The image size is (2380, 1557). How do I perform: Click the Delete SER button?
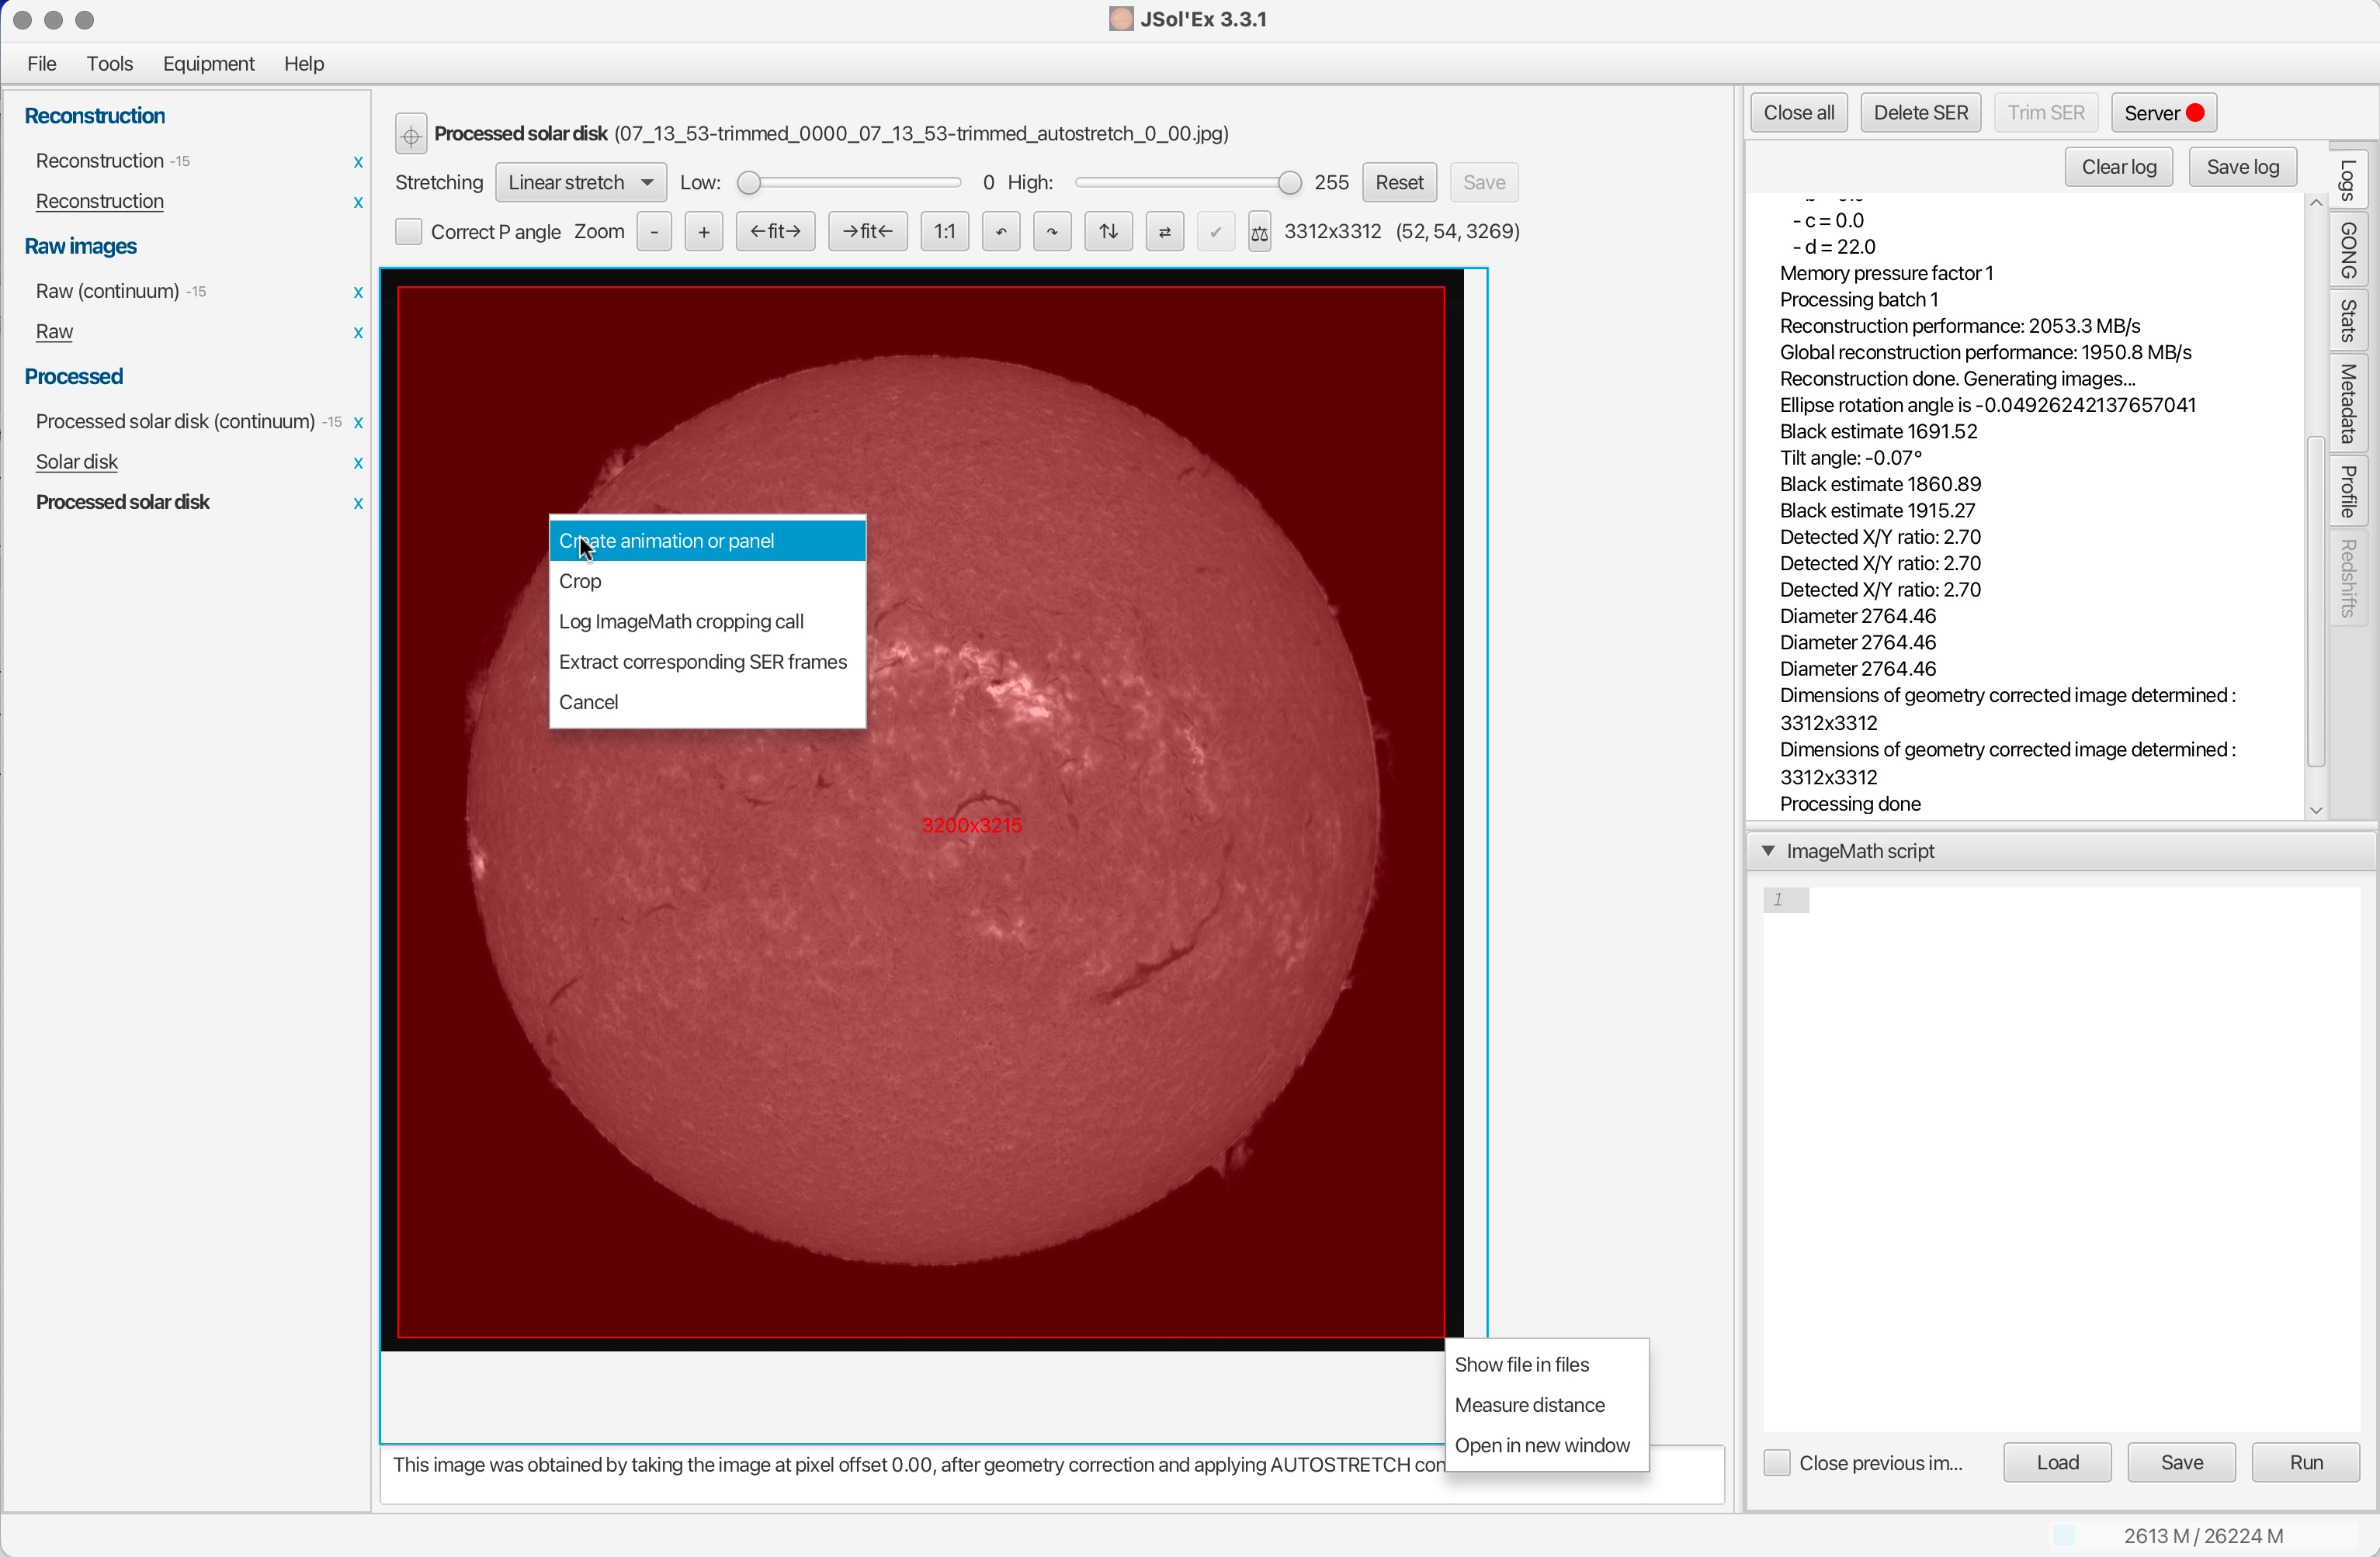click(x=1919, y=113)
